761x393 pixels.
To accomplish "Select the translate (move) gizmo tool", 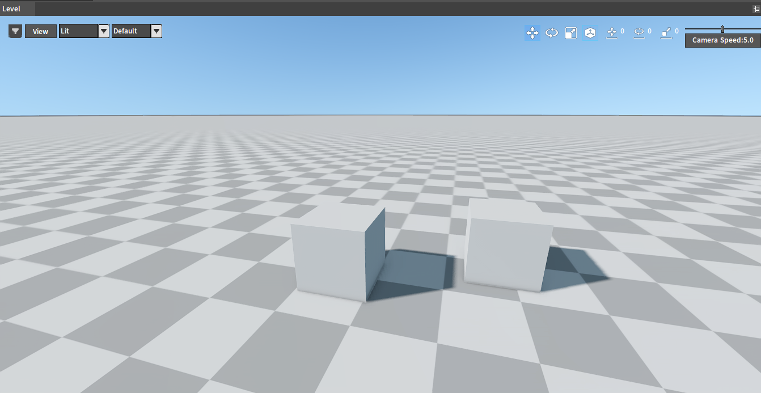I will [x=532, y=33].
